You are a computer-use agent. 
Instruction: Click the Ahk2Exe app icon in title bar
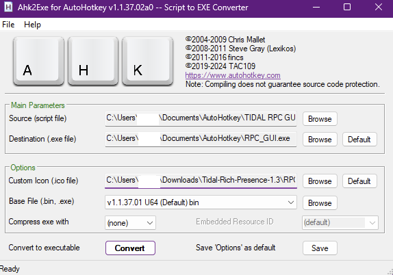[8, 8]
